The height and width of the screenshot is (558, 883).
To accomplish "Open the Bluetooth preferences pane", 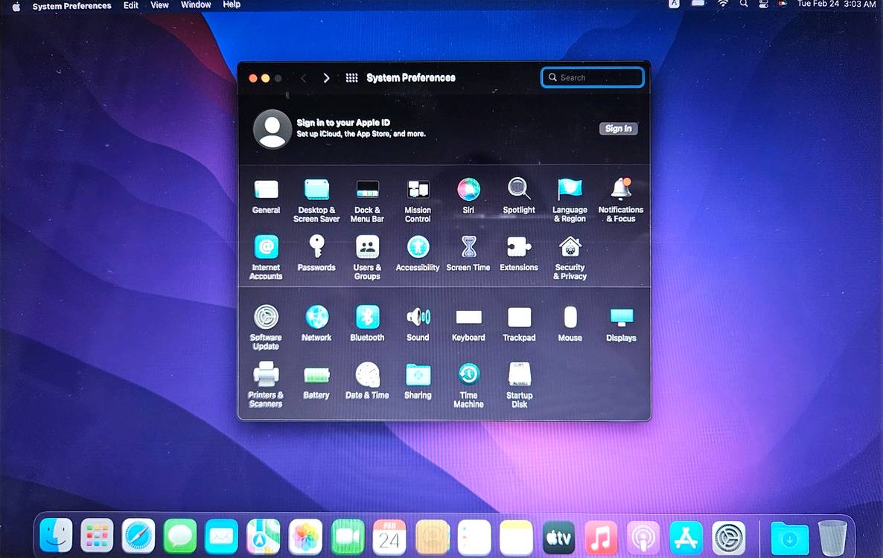I will (x=367, y=318).
